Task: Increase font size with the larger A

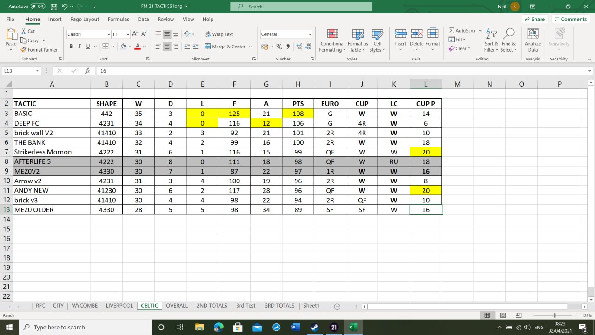Action: 135,34
